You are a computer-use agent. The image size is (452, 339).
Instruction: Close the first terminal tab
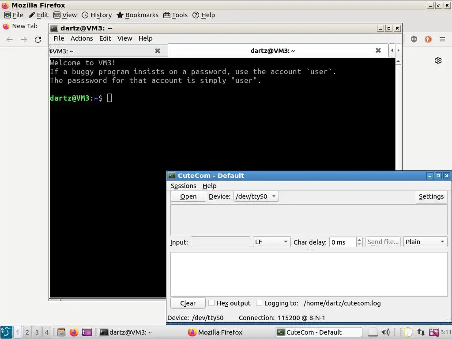[158, 51]
